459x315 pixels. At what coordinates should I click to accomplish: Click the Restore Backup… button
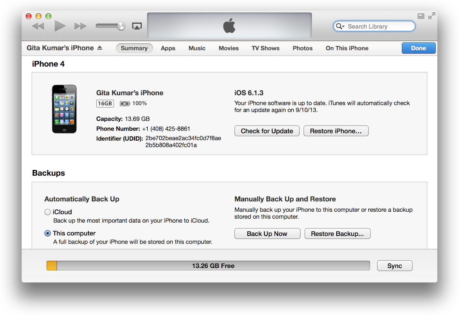(337, 234)
